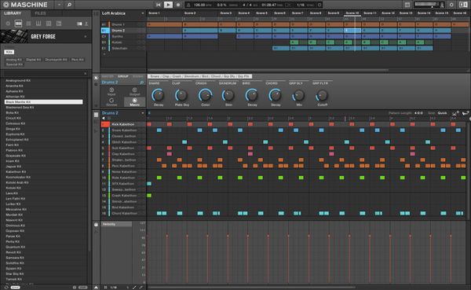471x290 pixels.
Task: Filter by the Analog Kit tag
Action: click(14, 60)
